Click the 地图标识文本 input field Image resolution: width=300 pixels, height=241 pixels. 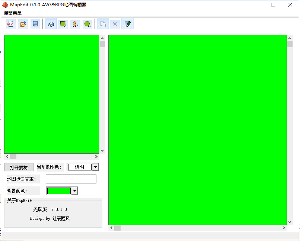click(71, 179)
